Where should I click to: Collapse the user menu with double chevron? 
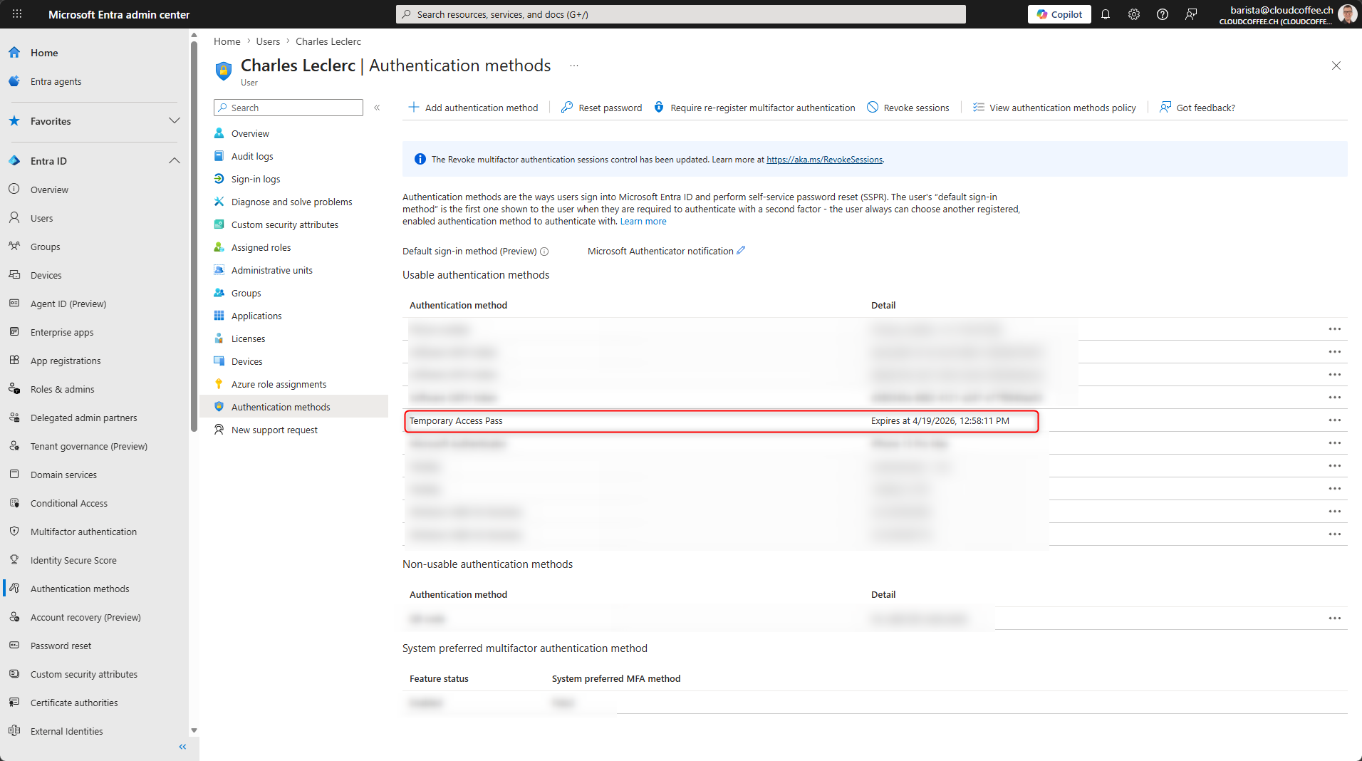(377, 108)
